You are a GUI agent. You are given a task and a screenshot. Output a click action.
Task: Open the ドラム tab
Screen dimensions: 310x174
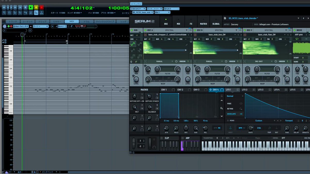(x=87, y=22)
